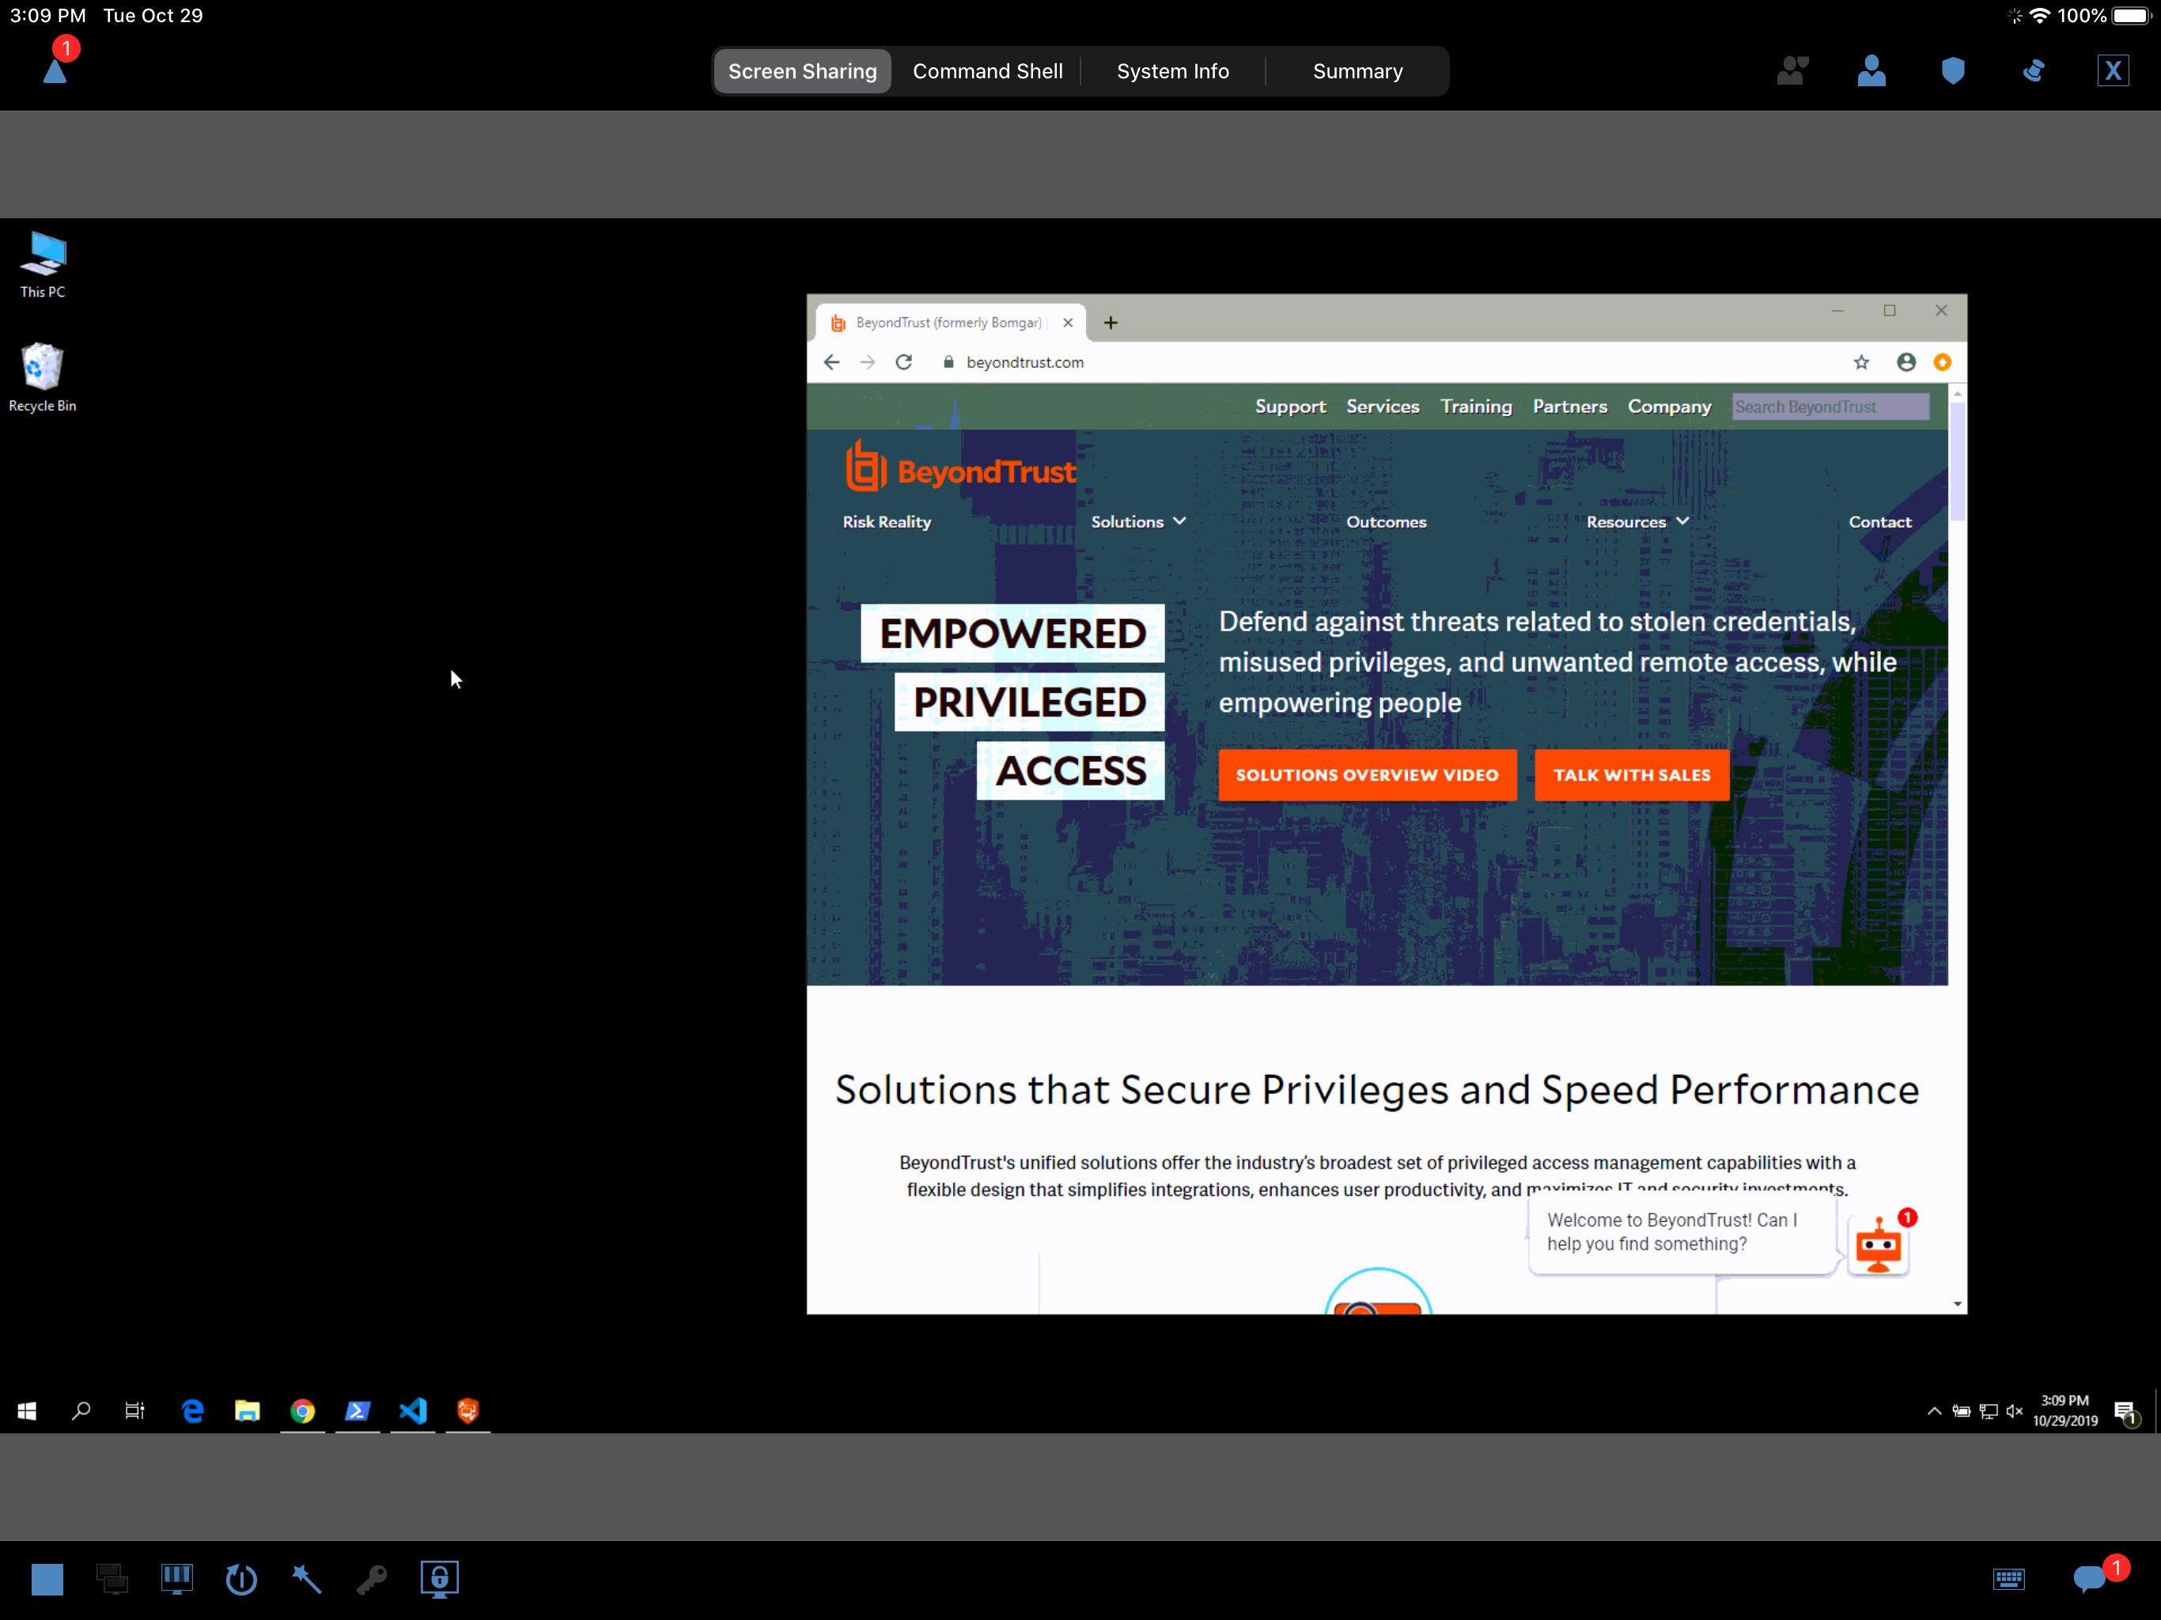This screenshot has height=1620, width=2161.
Task: Open the on-screen keyboard icon
Action: tap(2008, 1579)
